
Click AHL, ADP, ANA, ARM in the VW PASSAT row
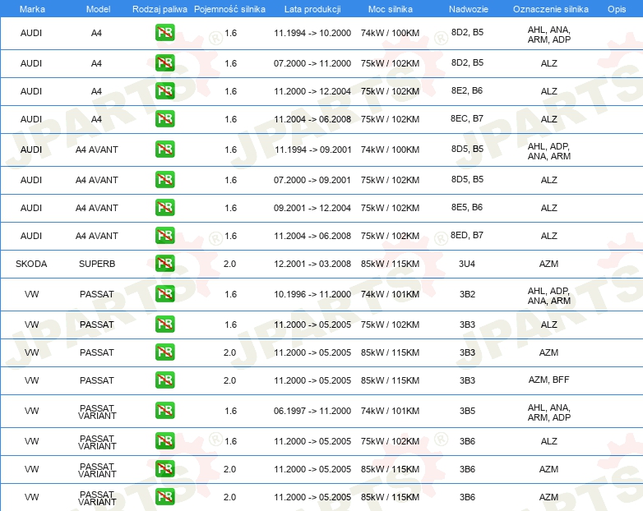(x=549, y=296)
